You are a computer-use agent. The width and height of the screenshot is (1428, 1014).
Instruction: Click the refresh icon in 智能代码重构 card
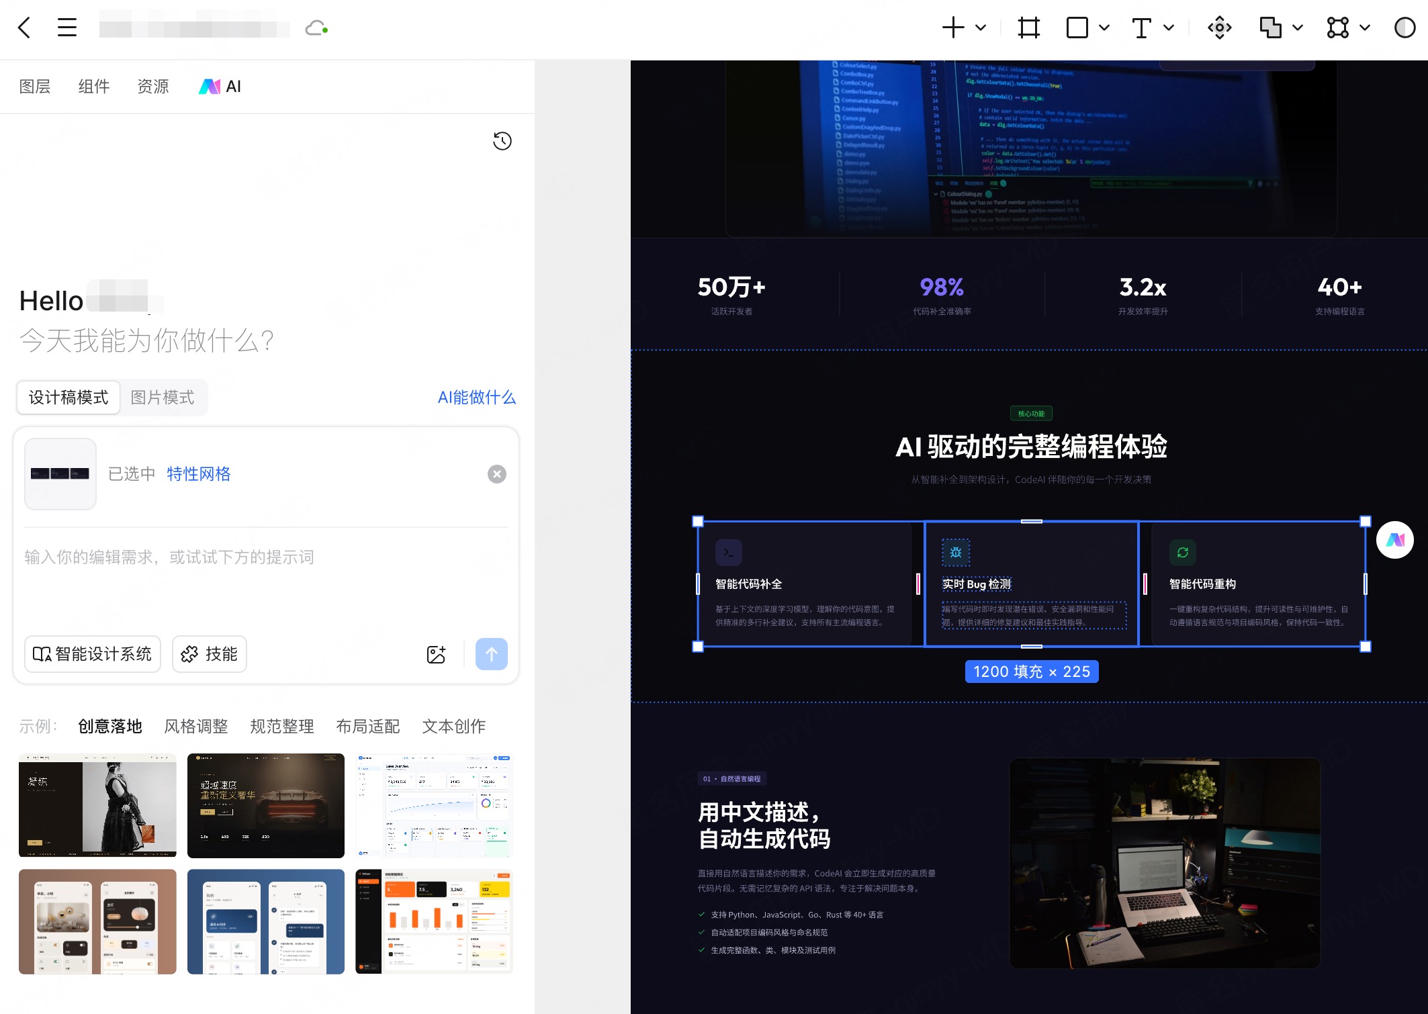tap(1183, 553)
